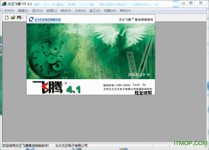Open the 版面(L) menu
Viewport: 209px width, 150px height.
pyautogui.click(x=52, y=11)
